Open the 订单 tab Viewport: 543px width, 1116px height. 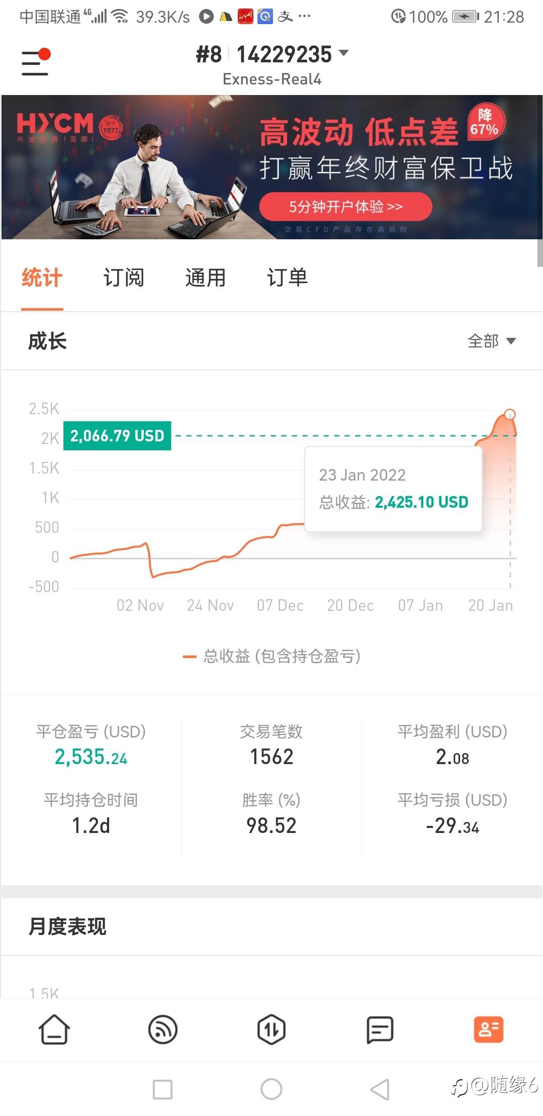[x=287, y=277]
